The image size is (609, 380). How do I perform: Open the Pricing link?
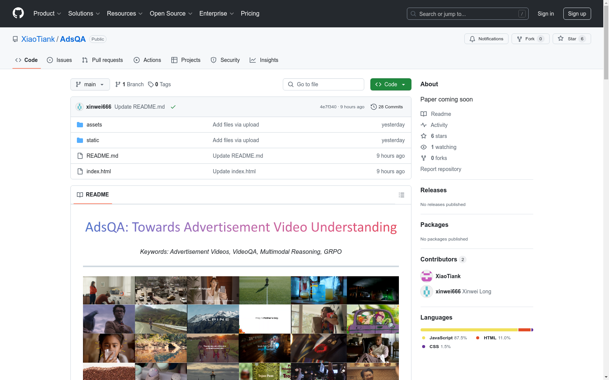coord(250,13)
